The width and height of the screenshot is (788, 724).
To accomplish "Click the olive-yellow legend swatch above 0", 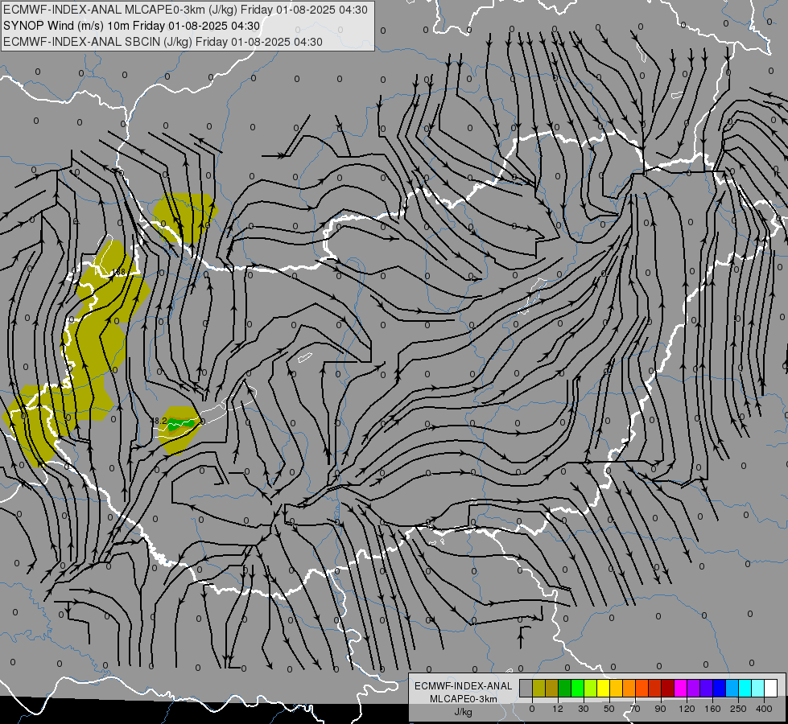I will pos(538,688).
